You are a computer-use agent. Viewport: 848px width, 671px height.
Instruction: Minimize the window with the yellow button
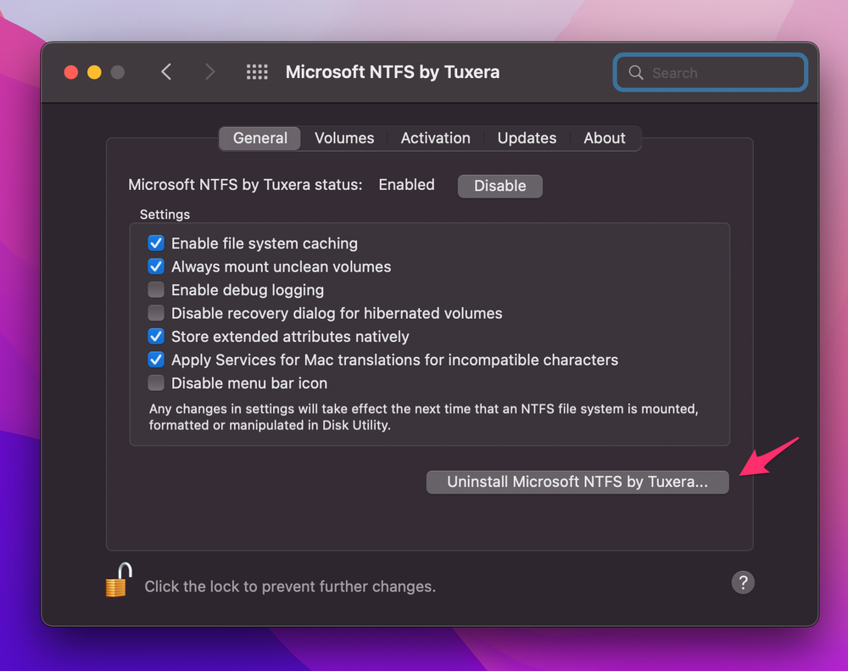tap(94, 72)
